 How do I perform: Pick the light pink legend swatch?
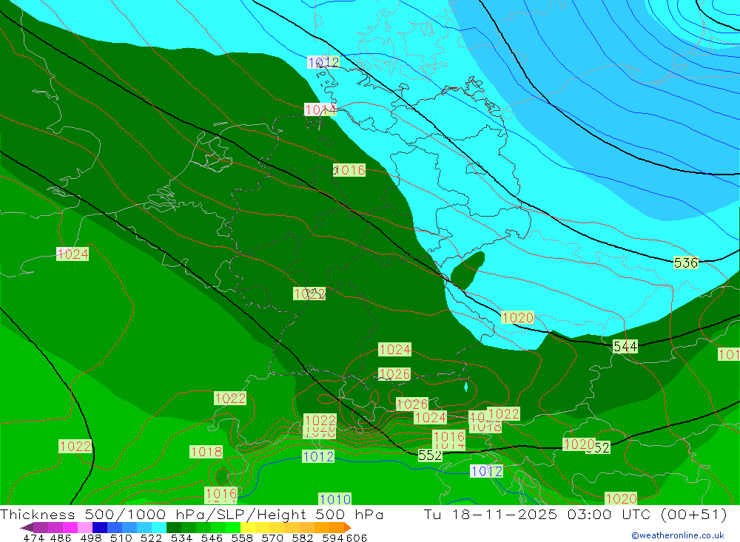tap(84, 527)
